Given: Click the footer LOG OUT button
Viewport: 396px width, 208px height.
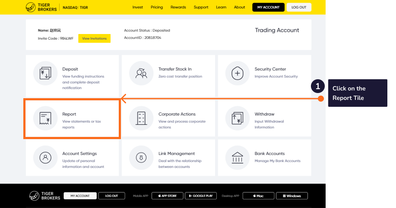Looking at the screenshot, I should click(111, 196).
